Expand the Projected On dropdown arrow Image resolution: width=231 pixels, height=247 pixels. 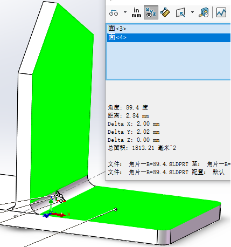192,12
